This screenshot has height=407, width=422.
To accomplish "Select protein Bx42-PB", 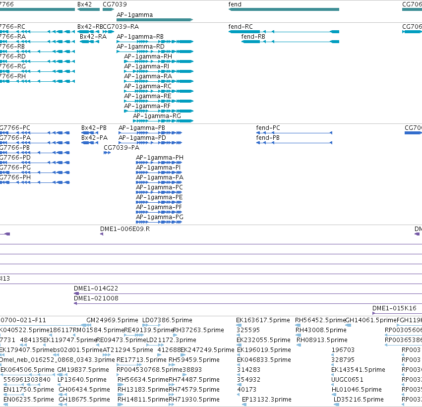I will coord(94,128).
